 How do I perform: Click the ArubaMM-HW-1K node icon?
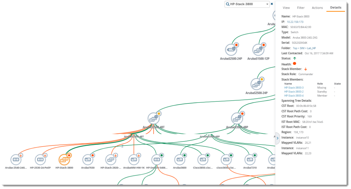[x=134, y=159]
